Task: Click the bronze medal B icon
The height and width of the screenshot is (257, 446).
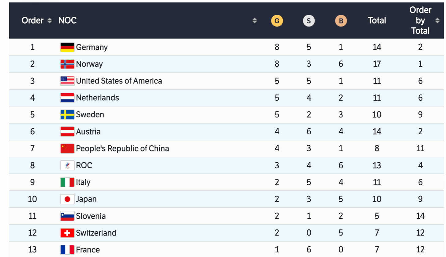Action: [341, 21]
